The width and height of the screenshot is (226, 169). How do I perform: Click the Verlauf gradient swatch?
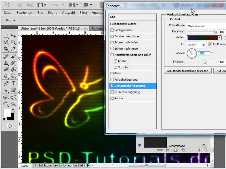(203, 38)
